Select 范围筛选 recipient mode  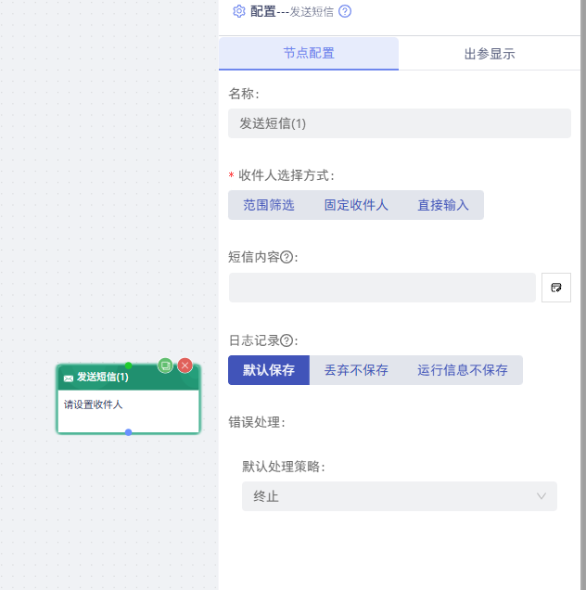click(x=269, y=205)
